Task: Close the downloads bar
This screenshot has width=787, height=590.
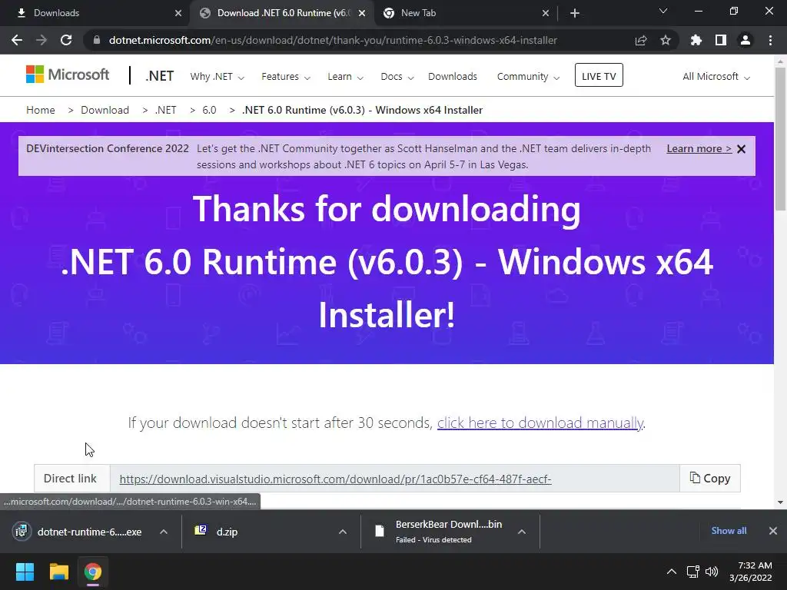Action: (773, 531)
